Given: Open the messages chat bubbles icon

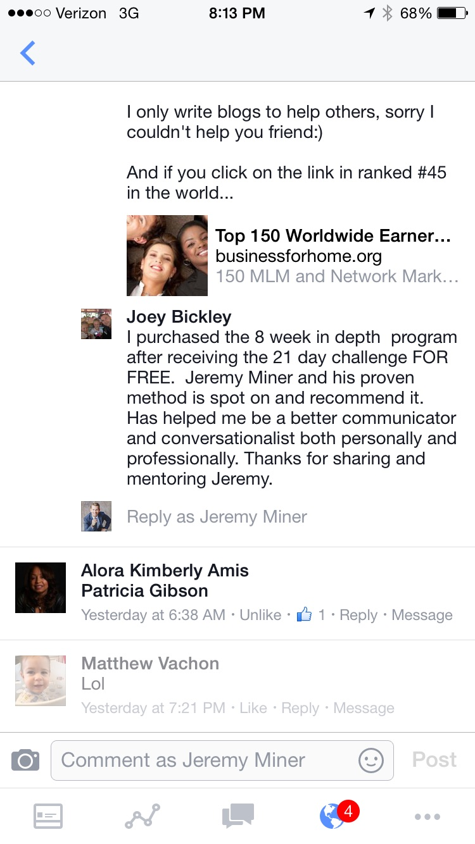Looking at the screenshot, I should point(238,816).
